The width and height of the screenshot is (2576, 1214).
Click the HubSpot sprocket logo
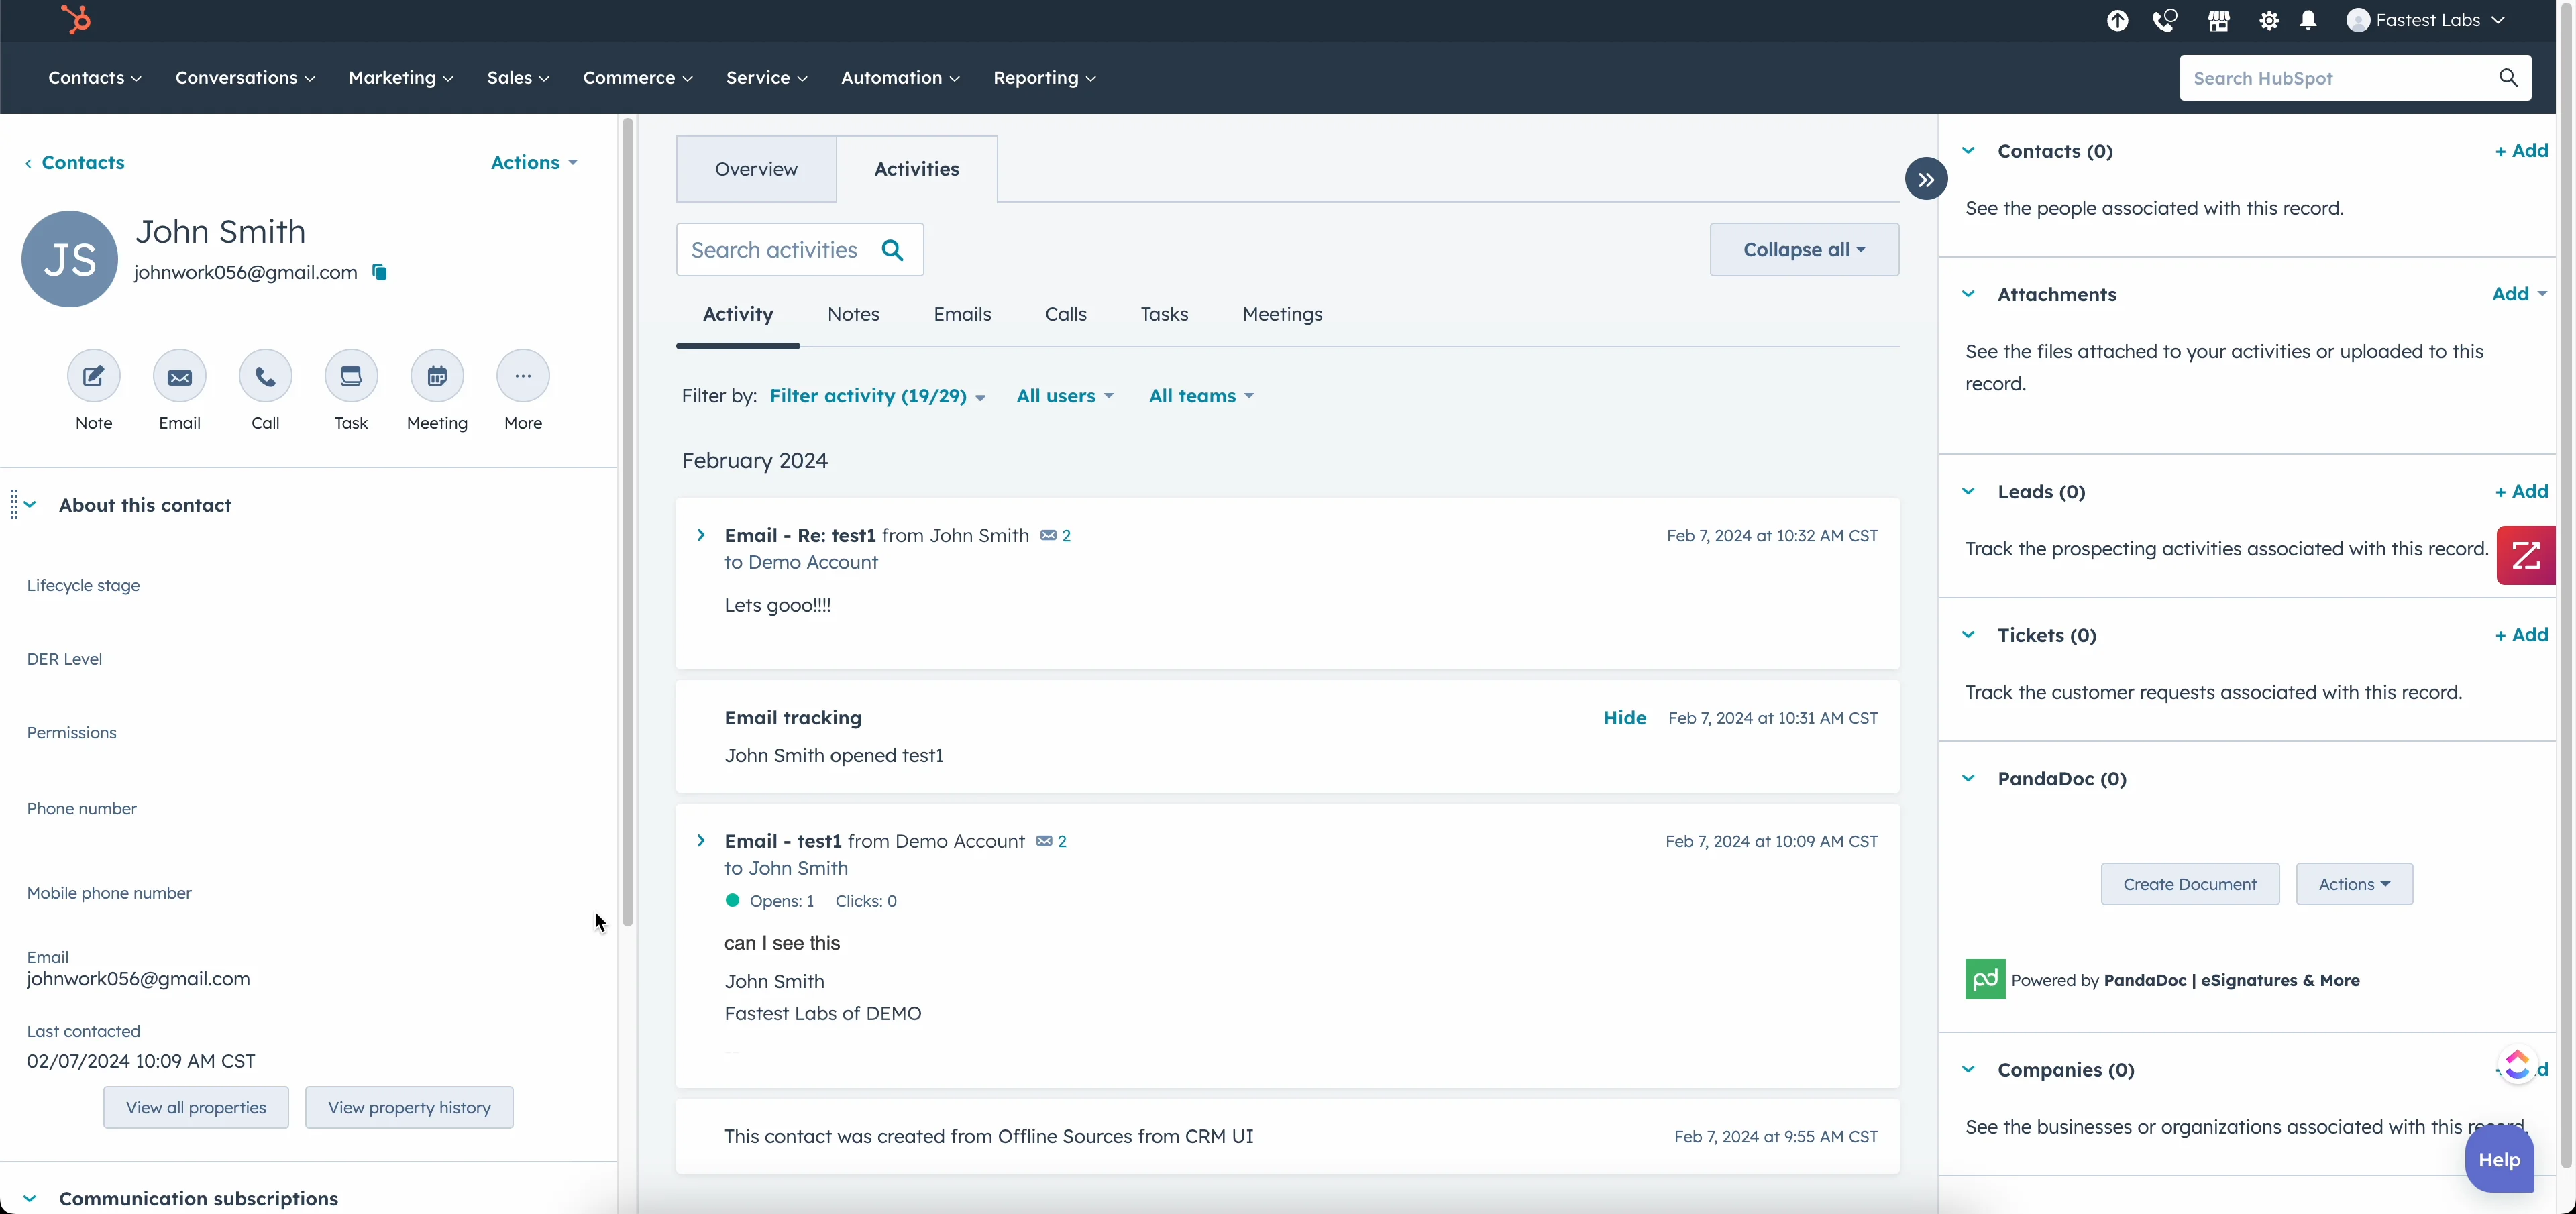(75, 19)
